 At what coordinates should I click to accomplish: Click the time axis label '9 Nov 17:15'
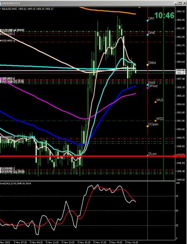click(100, 242)
